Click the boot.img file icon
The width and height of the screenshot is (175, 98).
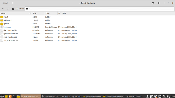coord(2,27)
